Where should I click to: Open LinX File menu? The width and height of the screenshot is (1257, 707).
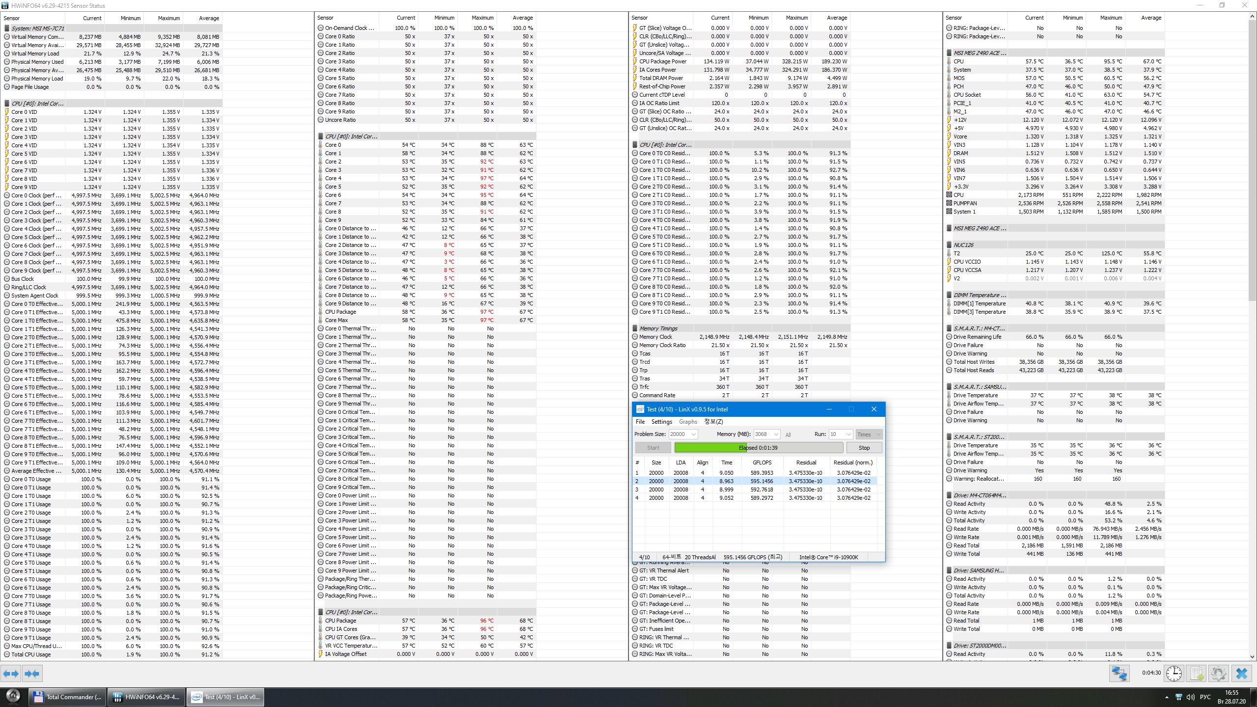pyautogui.click(x=640, y=422)
